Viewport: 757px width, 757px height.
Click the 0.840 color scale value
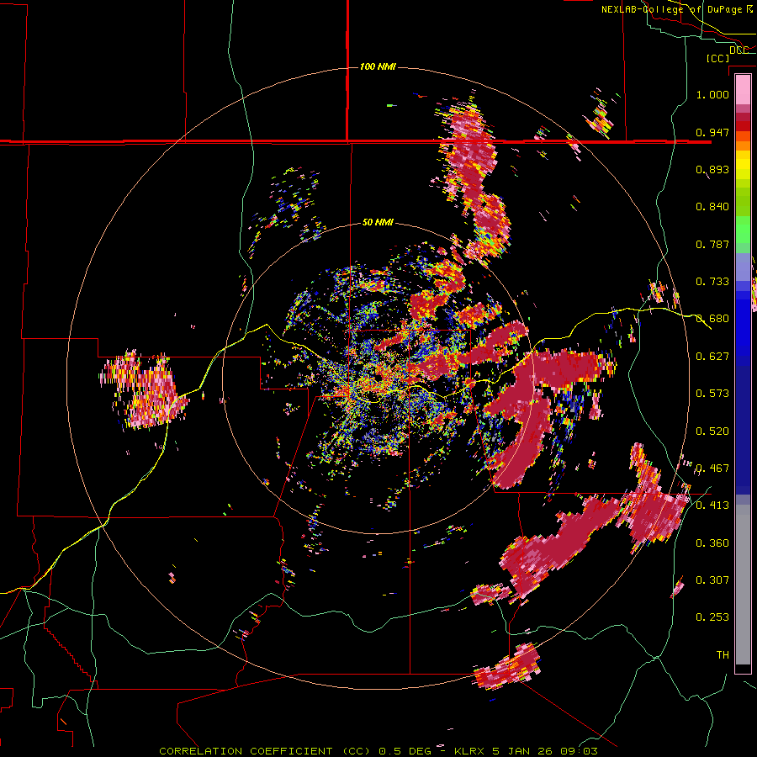[712, 207]
